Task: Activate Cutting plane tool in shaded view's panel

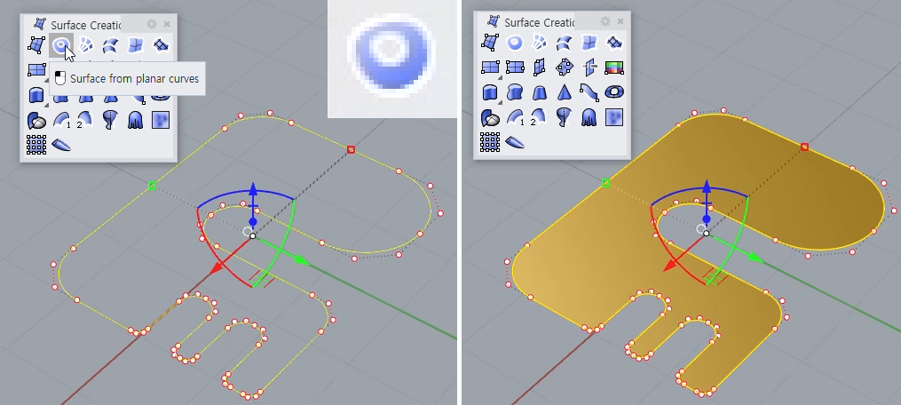Action: (589, 67)
